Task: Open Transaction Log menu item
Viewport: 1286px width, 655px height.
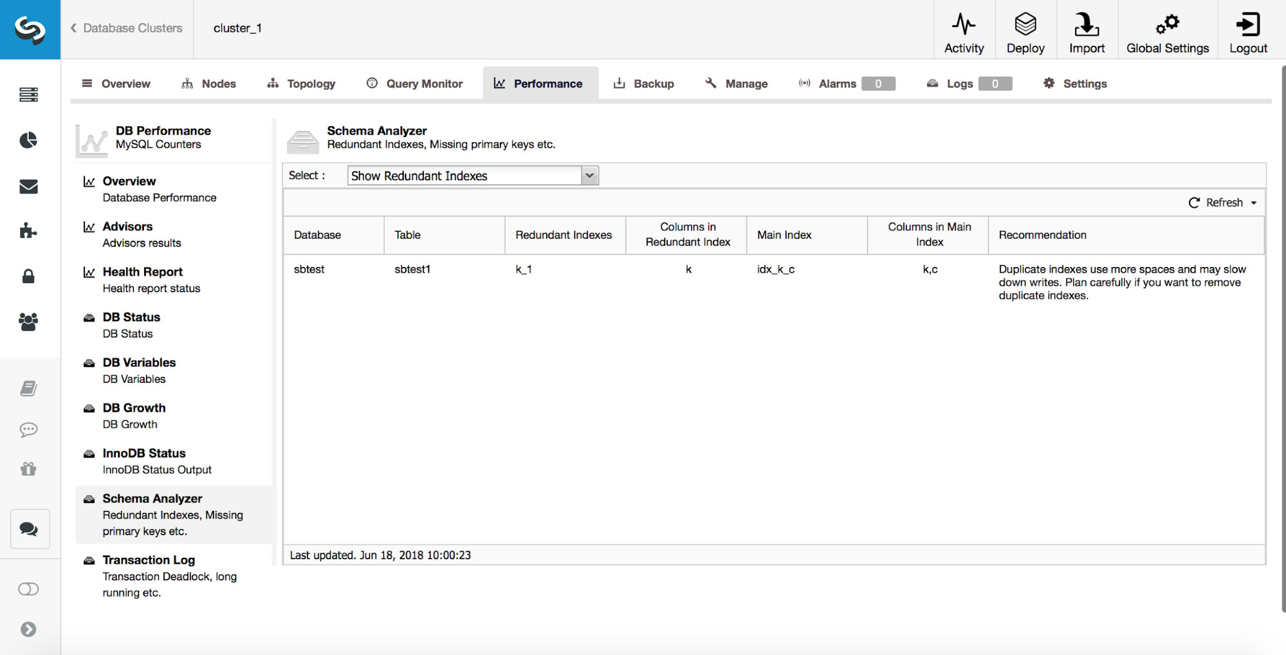Action: point(174,576)
